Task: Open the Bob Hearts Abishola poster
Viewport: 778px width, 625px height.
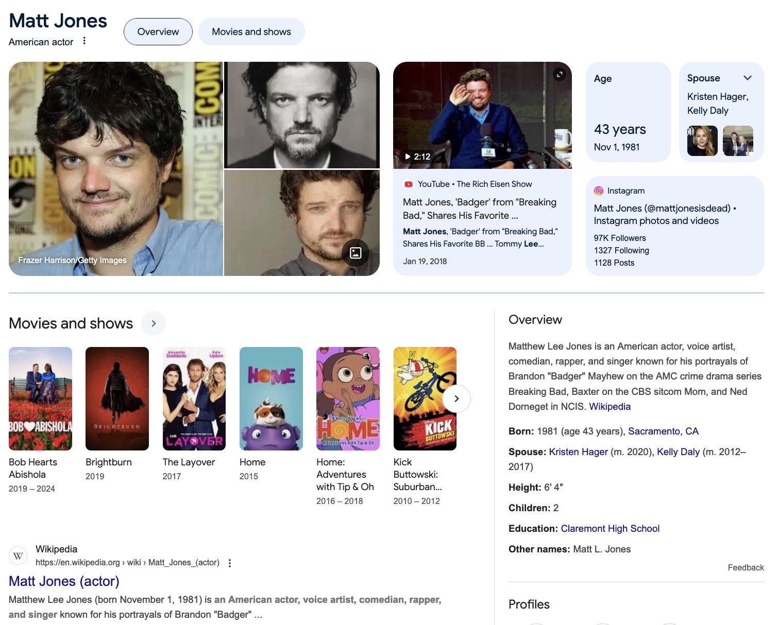Action: (40, 398)
